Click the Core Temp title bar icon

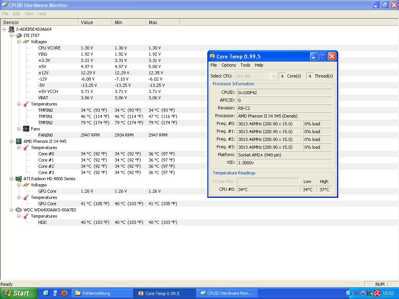212,56
